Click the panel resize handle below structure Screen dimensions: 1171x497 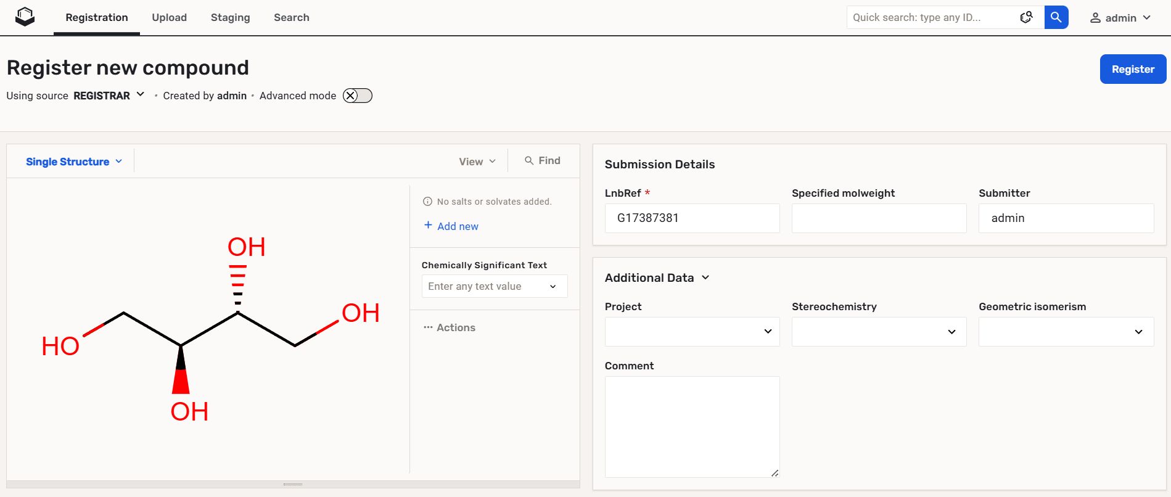(x=293, y=484)
